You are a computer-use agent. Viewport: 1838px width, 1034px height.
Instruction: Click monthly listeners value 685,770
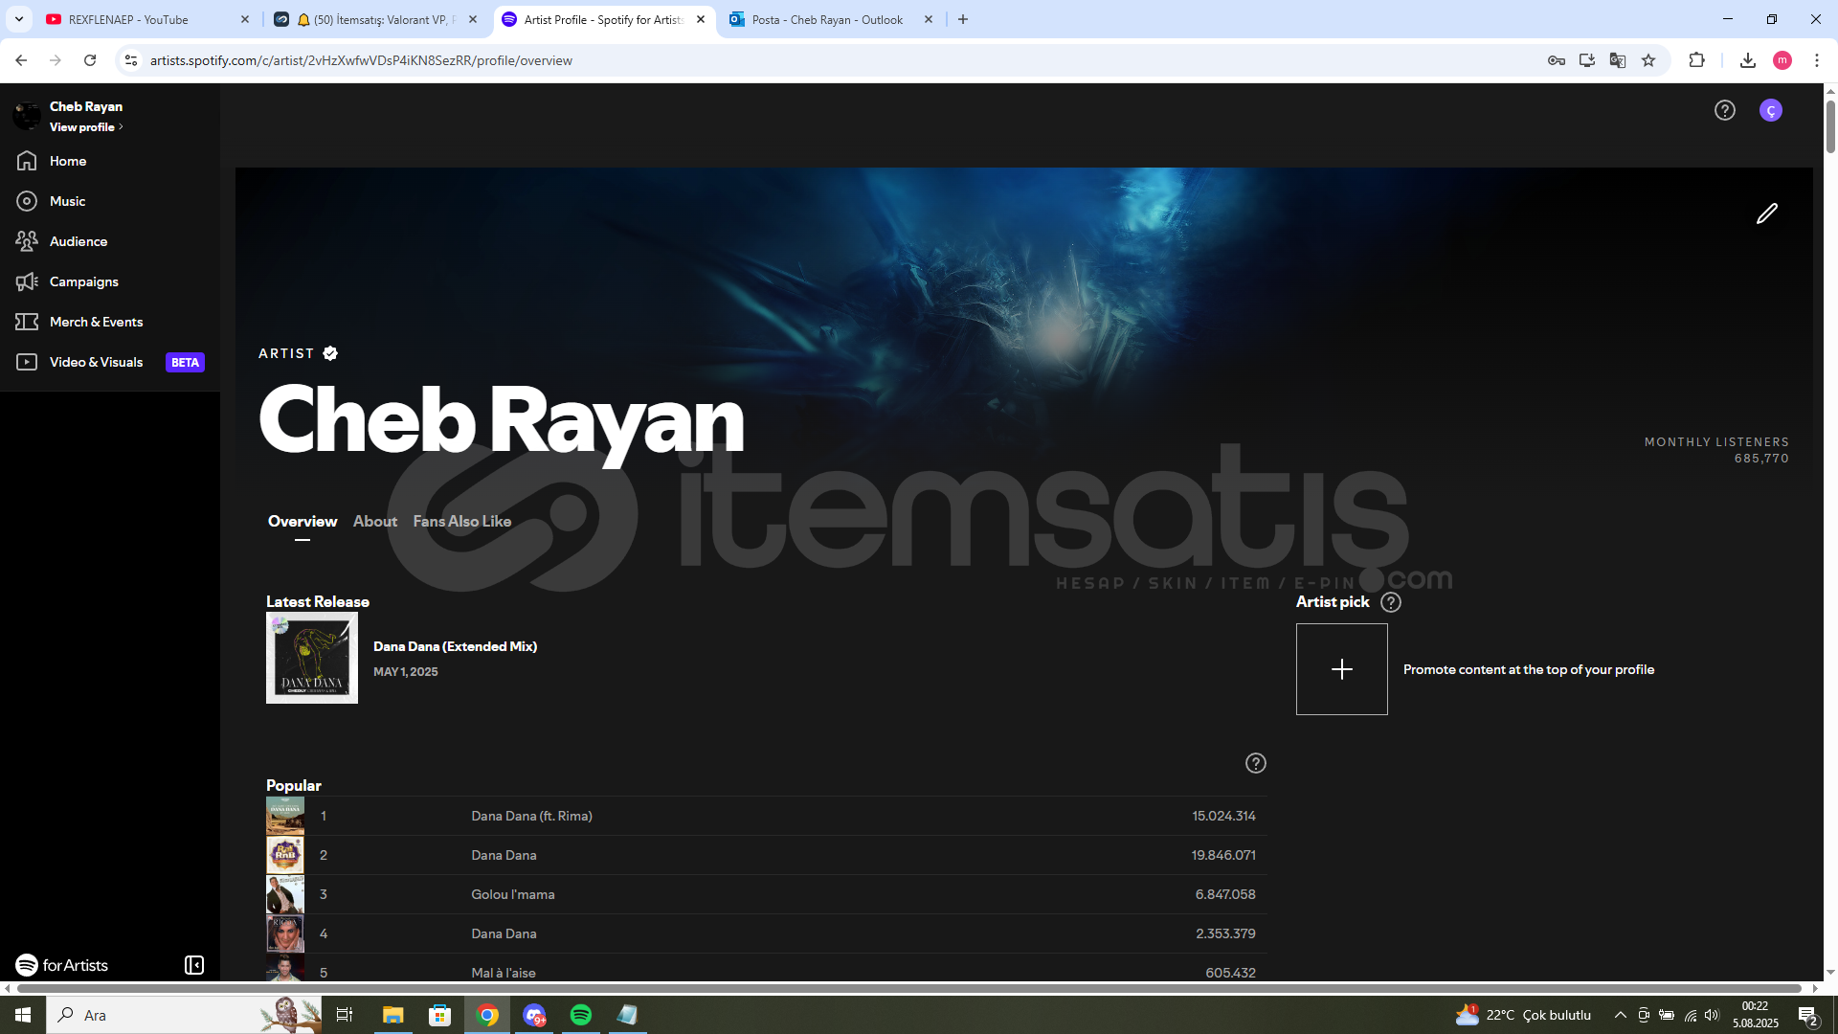pyautogui.click(x=1761, y=459)
